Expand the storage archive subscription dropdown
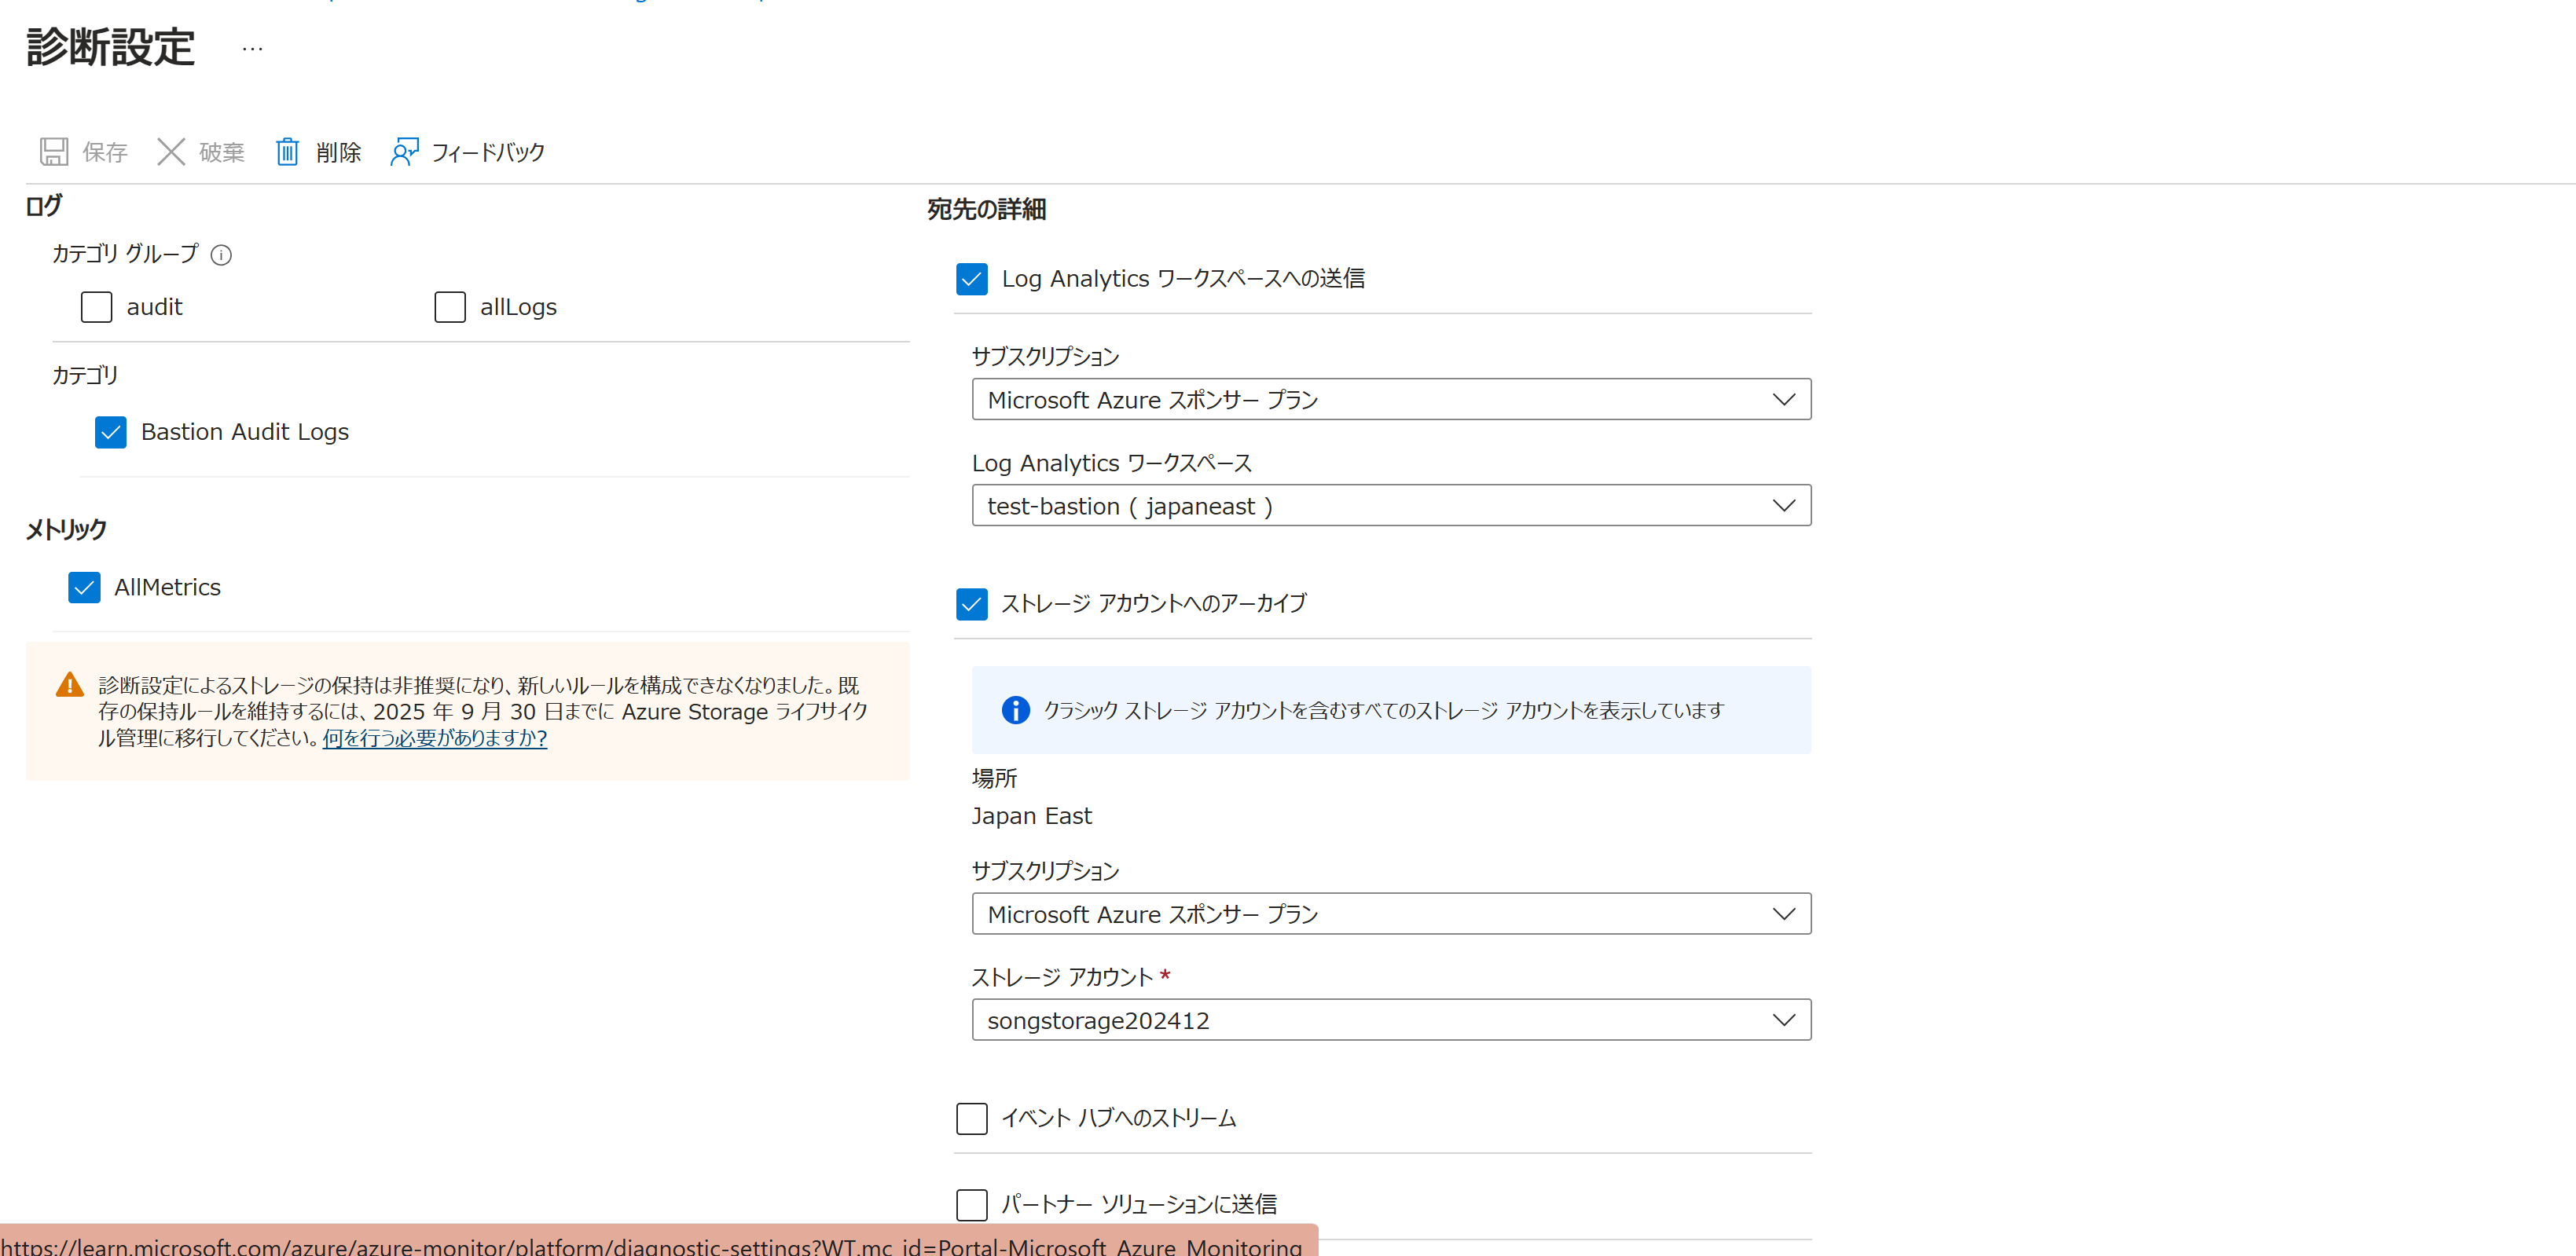The width and height of the screenshot is (2576, 1256). 1390,914
